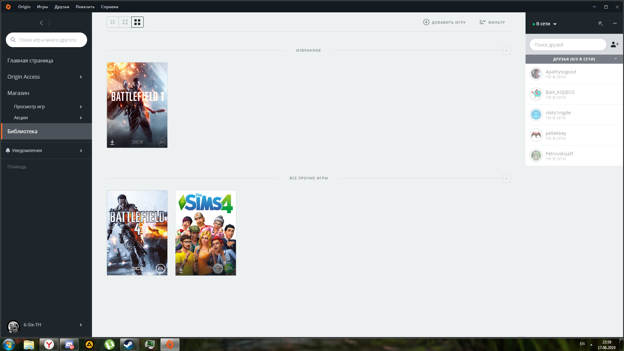Click download icon on Battlefield 1 tile
The image size is (624, 351).
point(112,142)
